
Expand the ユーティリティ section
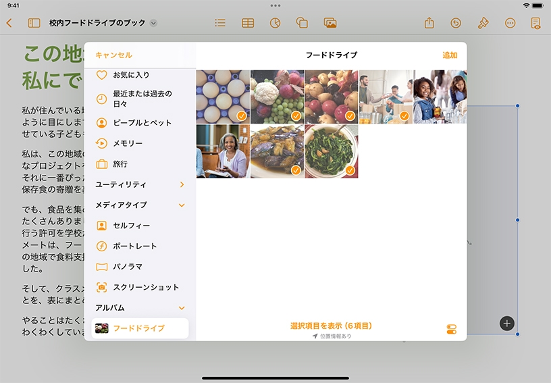pos(182,184)
